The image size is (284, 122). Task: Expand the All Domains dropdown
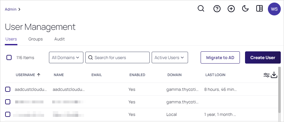point(66,57)
